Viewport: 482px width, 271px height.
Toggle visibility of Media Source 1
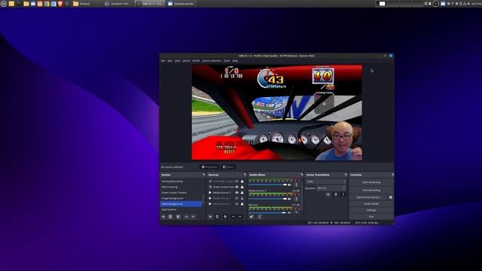[236, 198]
